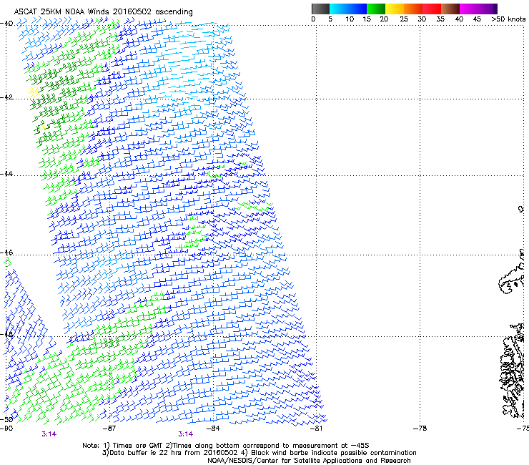Click the red 30–35 knots color segment
Screen dimensions: 529x465
[432, 9]
